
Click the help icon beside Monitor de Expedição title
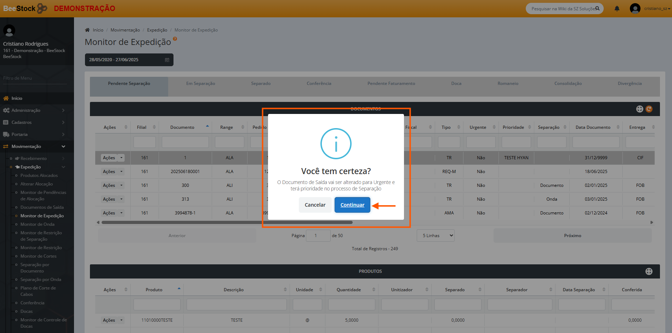pos(175,39)
